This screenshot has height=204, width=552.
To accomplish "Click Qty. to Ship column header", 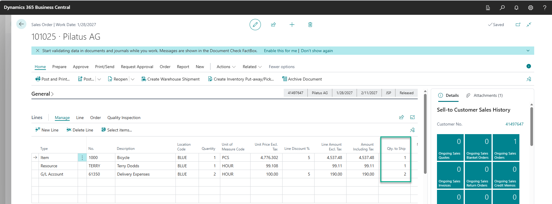I will [x=396, y=149].
